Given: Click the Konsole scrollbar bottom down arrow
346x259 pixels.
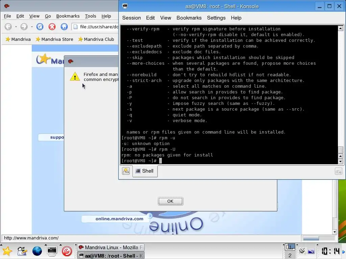Looking at the screenshot, I should (341, 162).
